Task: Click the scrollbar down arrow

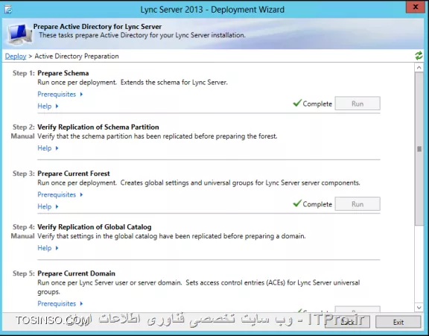Action: (x=419, y=307)
